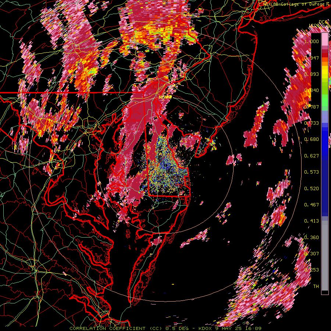The image size is (331, 331).
Task: Click the 0.680 scale label
Action: 312,139
